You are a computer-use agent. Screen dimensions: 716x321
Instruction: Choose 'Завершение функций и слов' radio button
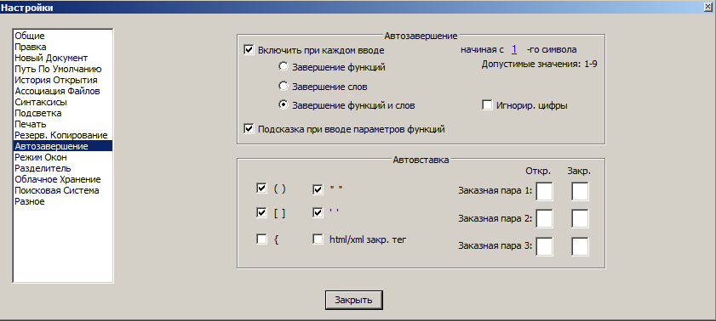[284, 105]
